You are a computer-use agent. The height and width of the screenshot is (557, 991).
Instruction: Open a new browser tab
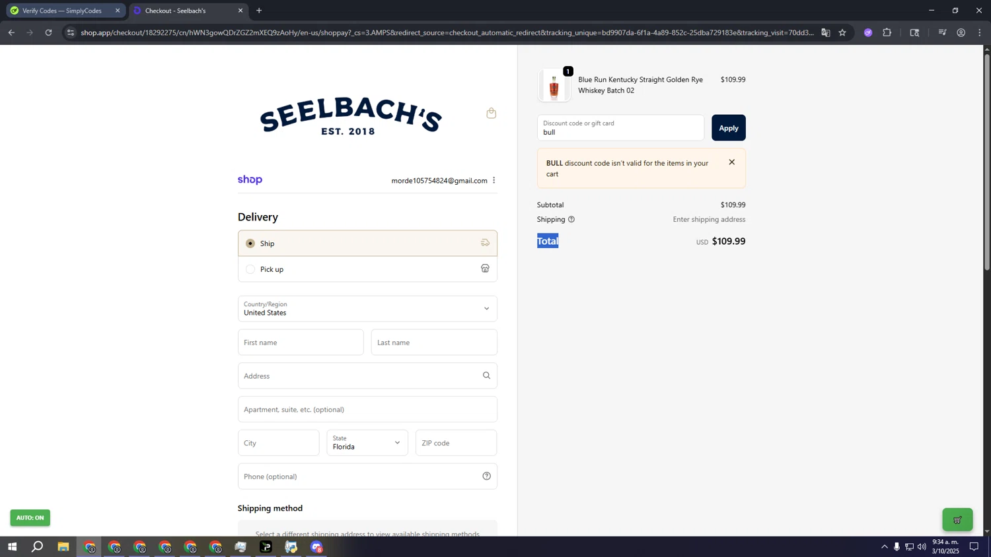(259, 11)
